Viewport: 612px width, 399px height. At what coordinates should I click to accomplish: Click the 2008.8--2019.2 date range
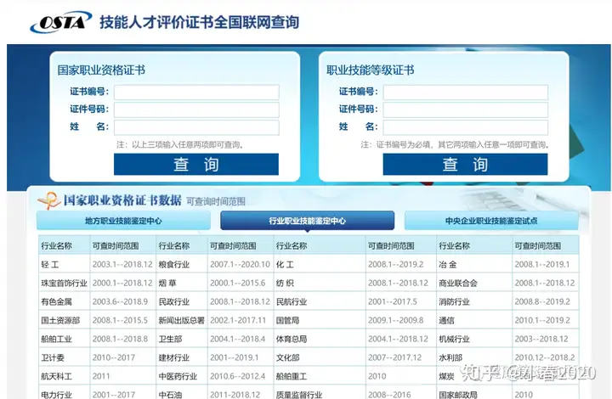coord(542,302)
